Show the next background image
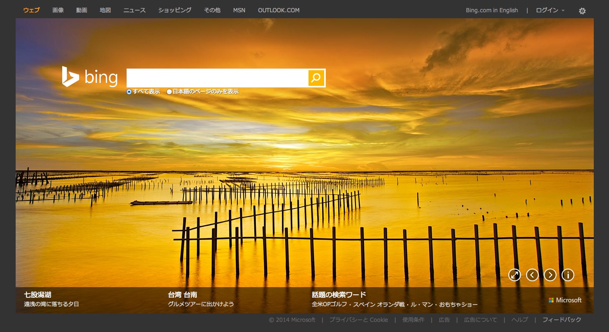Screen dimensions: 609x332 [550, 275]
